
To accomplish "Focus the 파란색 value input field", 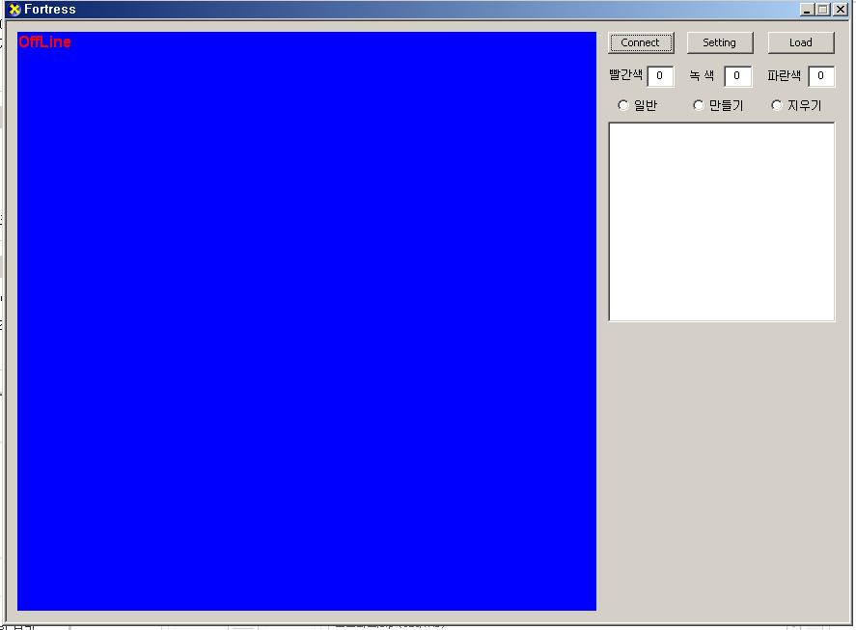I will 821,76.
